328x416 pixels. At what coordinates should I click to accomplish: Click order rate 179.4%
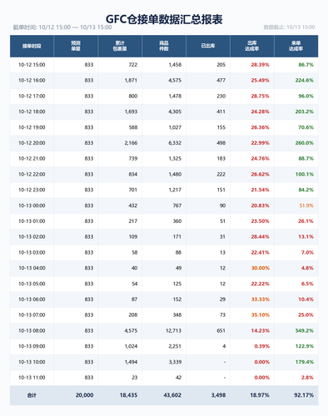click(305, 362)
